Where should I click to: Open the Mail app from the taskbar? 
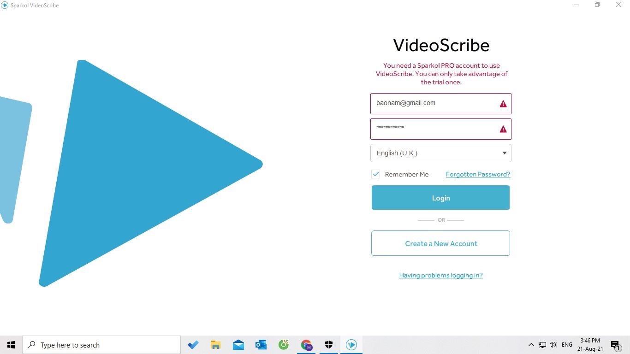[x=238, y=344]
